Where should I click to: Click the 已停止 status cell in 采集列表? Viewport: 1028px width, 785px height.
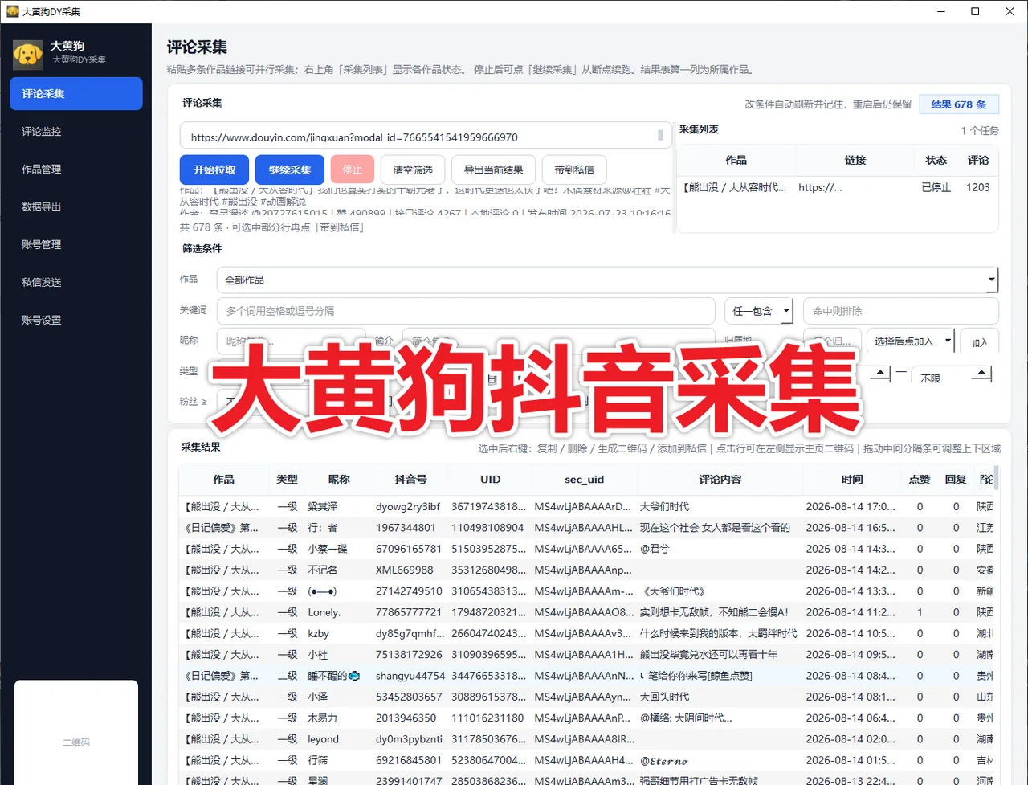(936, 187)
